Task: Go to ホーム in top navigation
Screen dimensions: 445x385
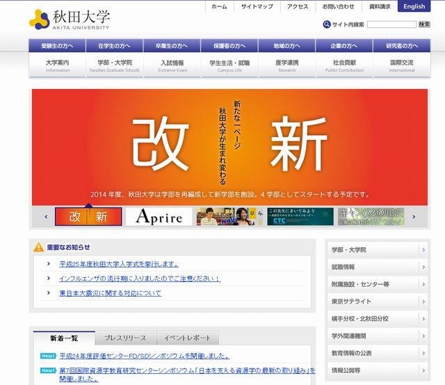Action: coord(219,6)
